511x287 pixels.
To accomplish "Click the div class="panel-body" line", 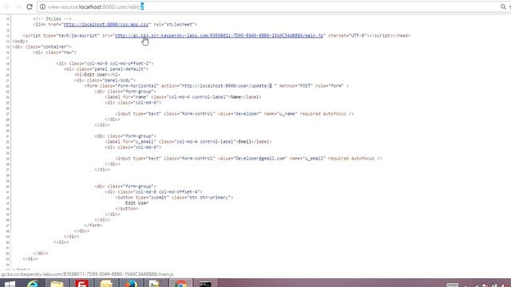I will coord(105,80).
